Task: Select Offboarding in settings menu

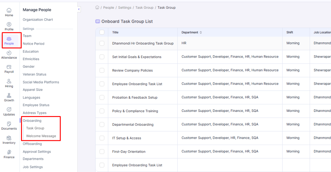Action: 32,144
